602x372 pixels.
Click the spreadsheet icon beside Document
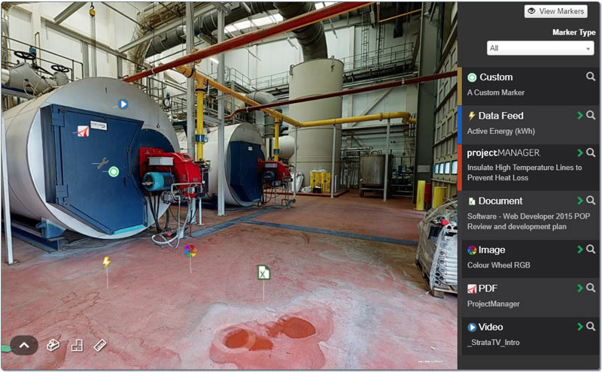(x=472, y=201)
